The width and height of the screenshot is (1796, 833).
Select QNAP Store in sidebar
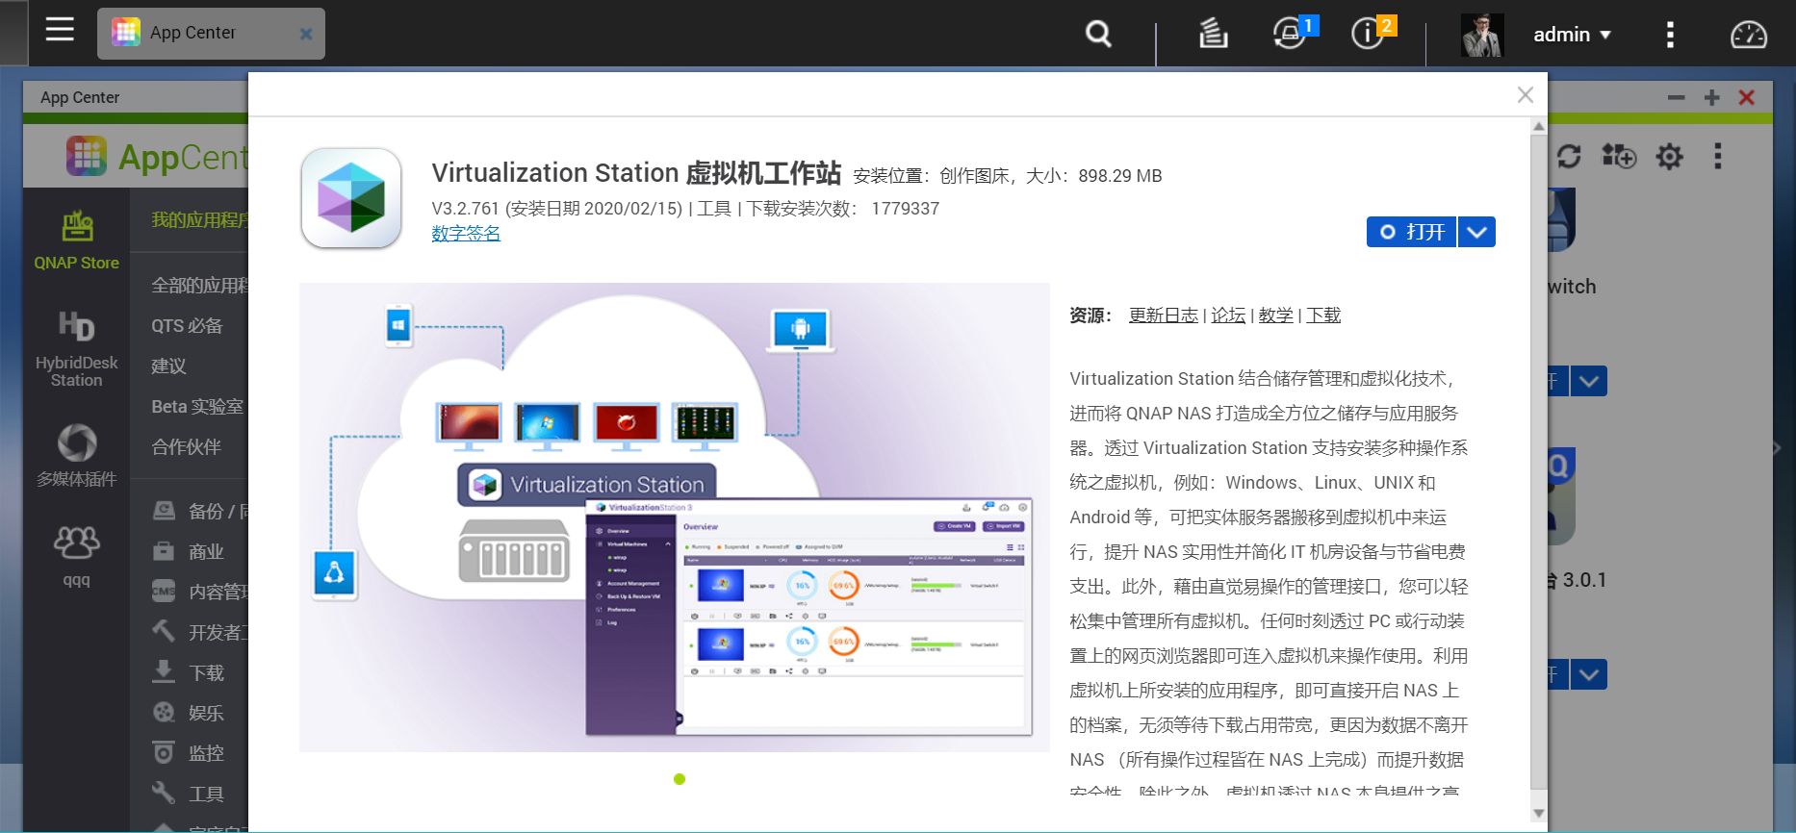click(77, 240)
